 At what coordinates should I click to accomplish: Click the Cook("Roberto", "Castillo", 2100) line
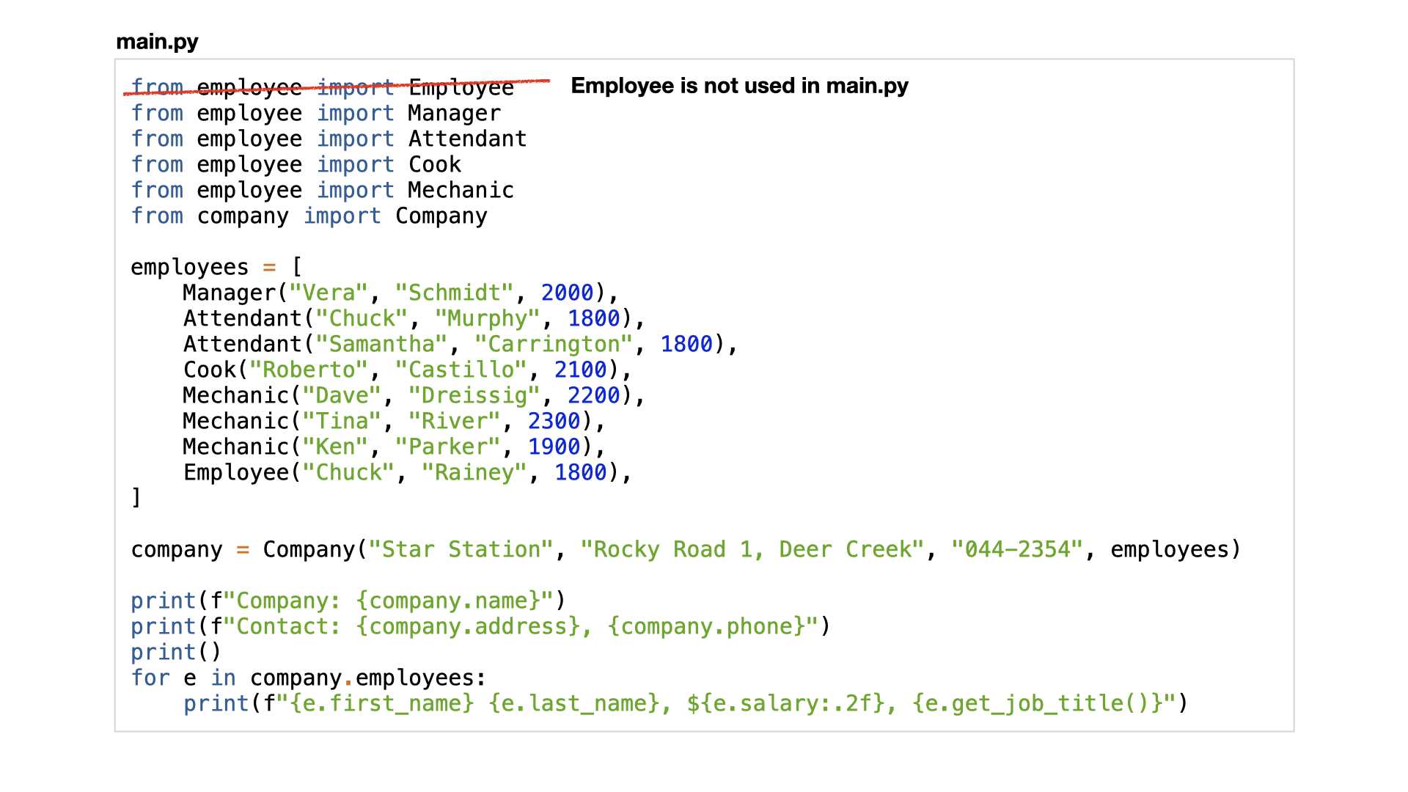tap(408, 370)
